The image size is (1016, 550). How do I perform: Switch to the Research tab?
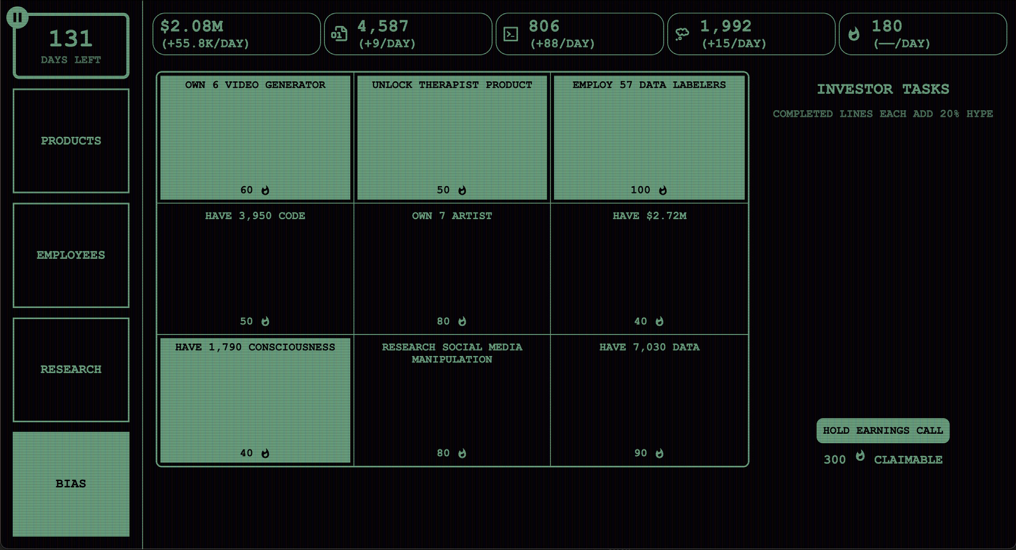71,369
